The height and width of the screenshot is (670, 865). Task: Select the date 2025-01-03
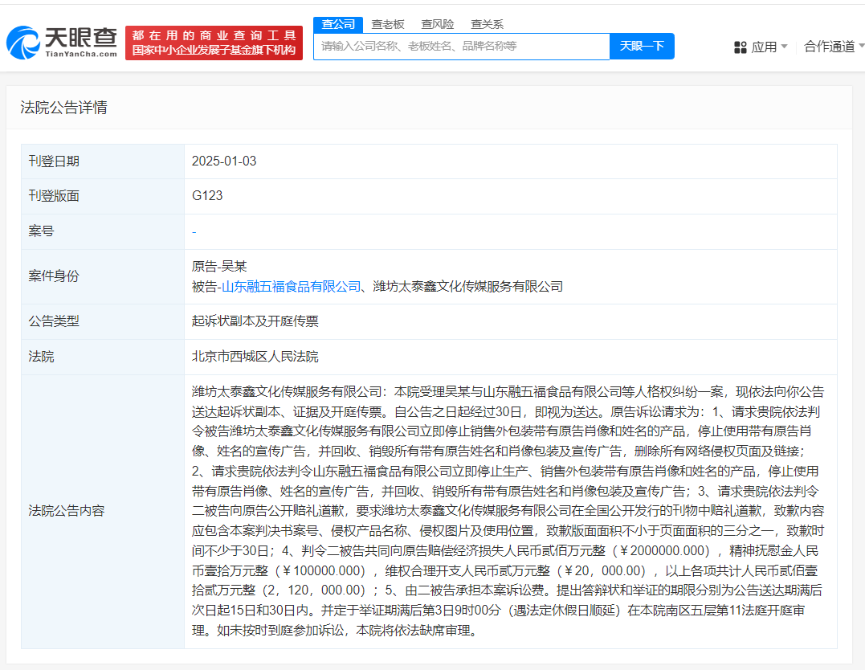(x=224, y=161)
